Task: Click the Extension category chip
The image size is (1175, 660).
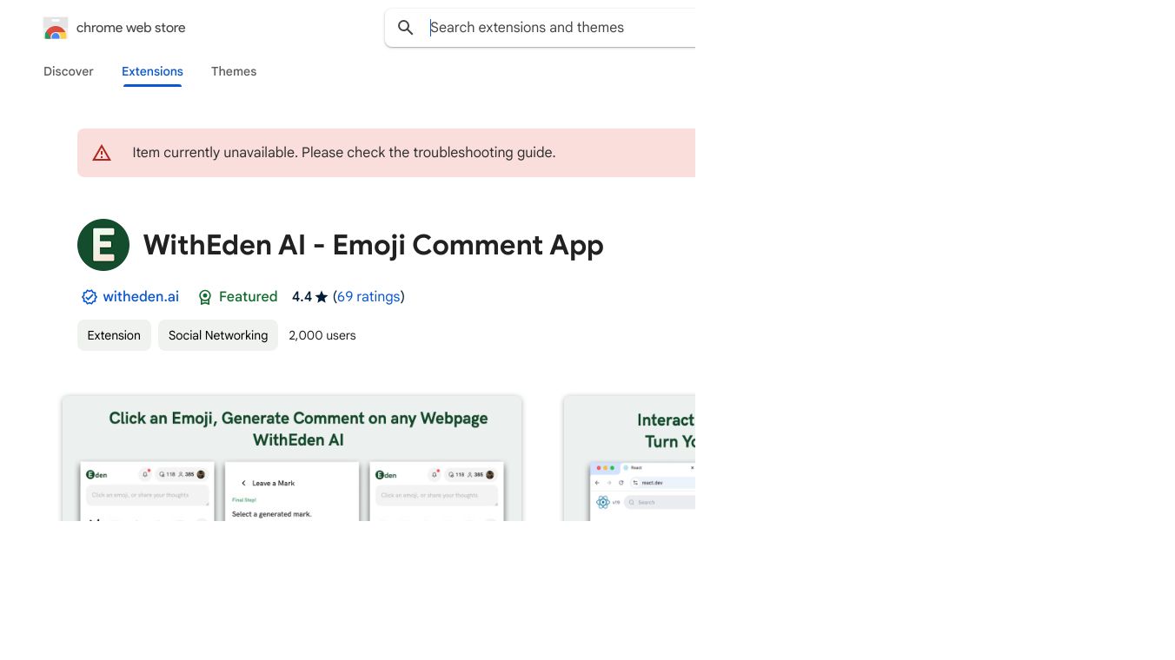Action: (x=114, y=335)
